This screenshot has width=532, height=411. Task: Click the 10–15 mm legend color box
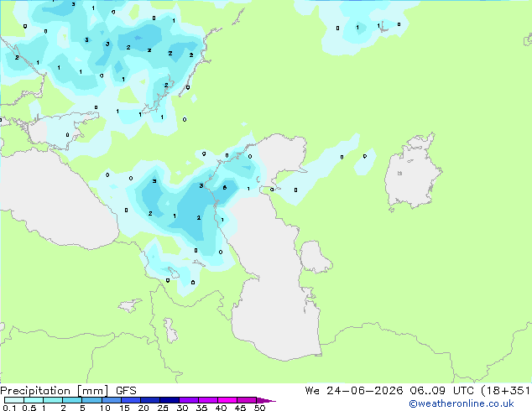point(112,400)
